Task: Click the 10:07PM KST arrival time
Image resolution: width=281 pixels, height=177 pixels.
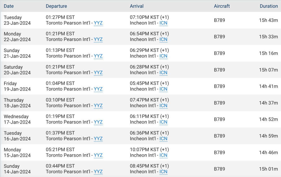Action: pos(144,149)
